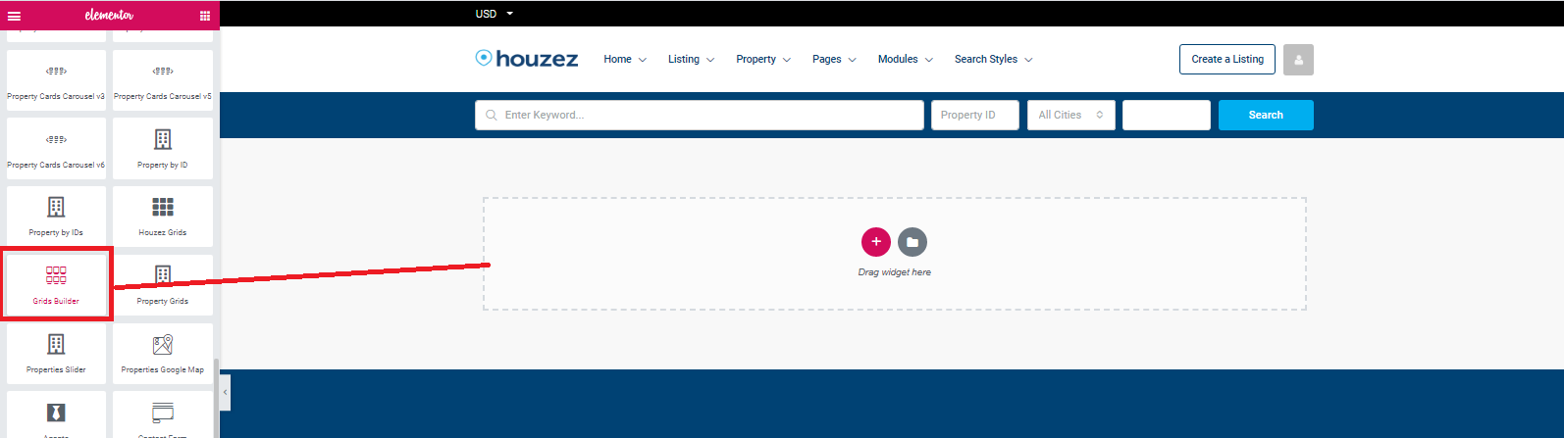Image resolution: width=1564 pixels, height=438 pixels.
Task: Open the All Cities dropdown
Action: 1070,115
